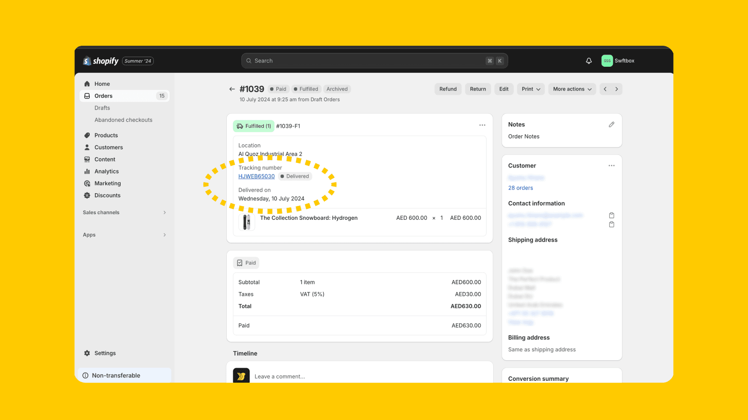This screenshot has height=420, width=748.
Task: Open the Customer card overflow menu
Action: click(611, 165)
